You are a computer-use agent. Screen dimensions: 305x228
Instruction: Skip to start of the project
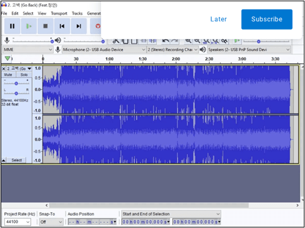(x=62, y=26)
